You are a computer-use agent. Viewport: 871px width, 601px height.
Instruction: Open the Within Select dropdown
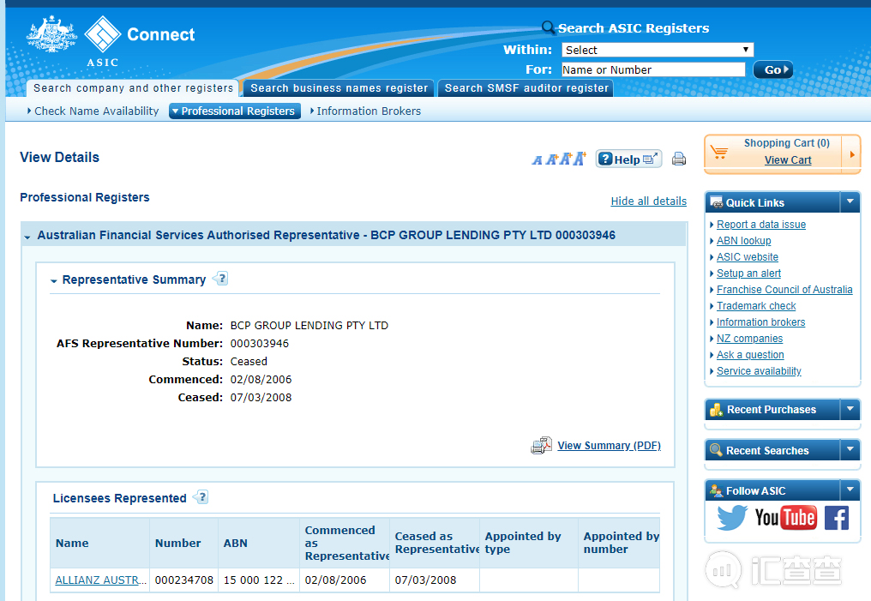[658, 50]
